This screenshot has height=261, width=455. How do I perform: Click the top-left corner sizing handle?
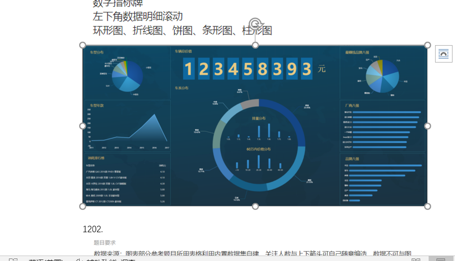[83, 45]
